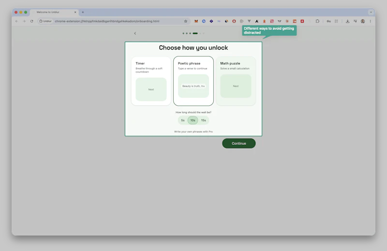This screenshot has height=251, width=387.
Task: Set the wait time to 15s
Action: (203, 120)
